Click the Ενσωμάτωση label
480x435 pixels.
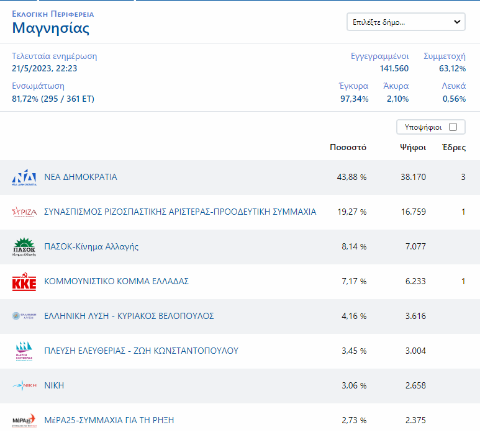(x=38, y=86)
